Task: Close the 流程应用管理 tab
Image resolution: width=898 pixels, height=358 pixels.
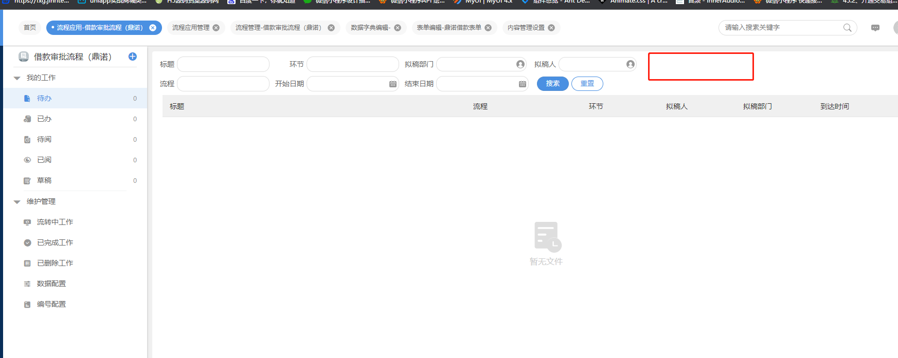Action: pyautogui.click(x=216, y=28)
